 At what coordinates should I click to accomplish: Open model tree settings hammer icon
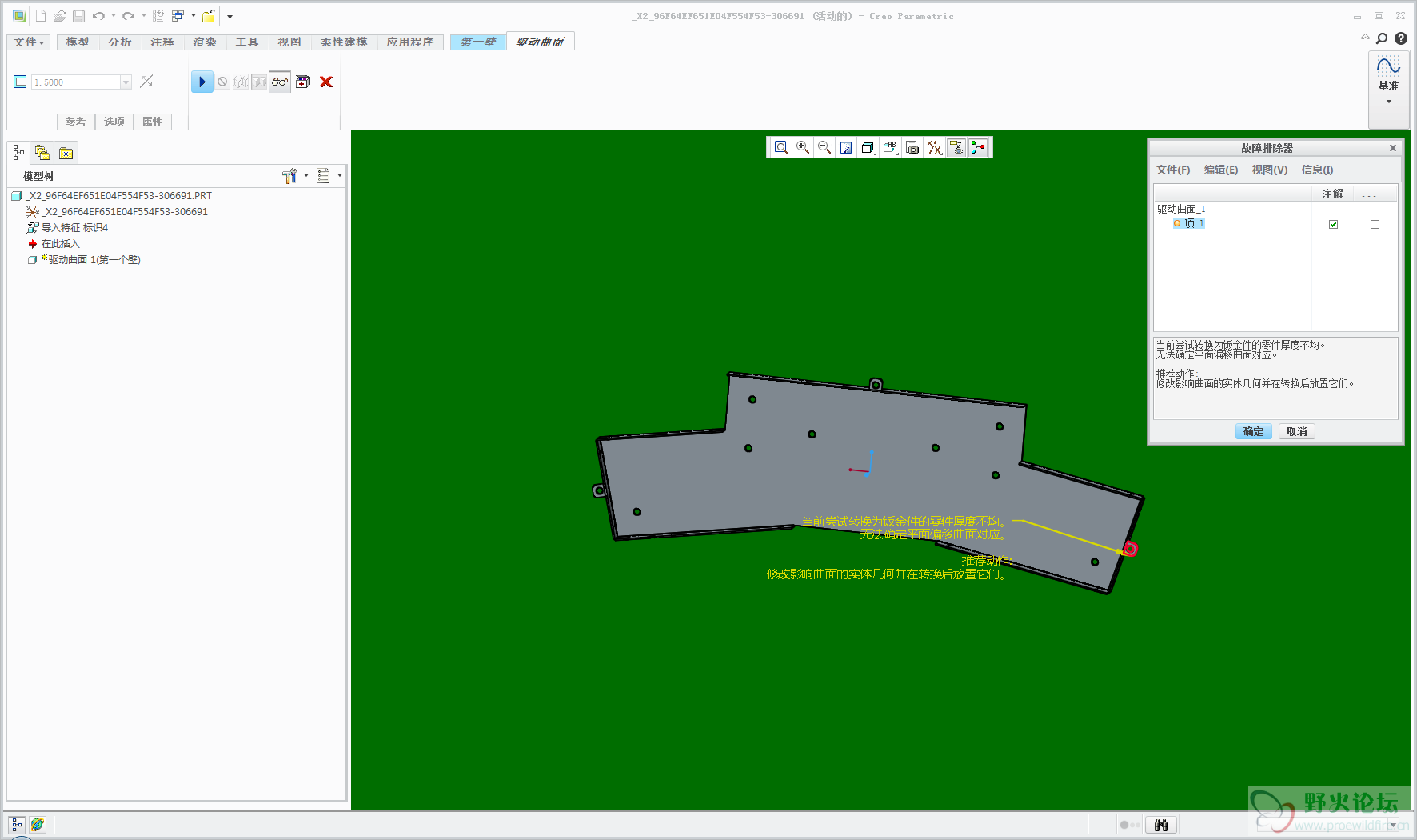click(x=289, y=176)
